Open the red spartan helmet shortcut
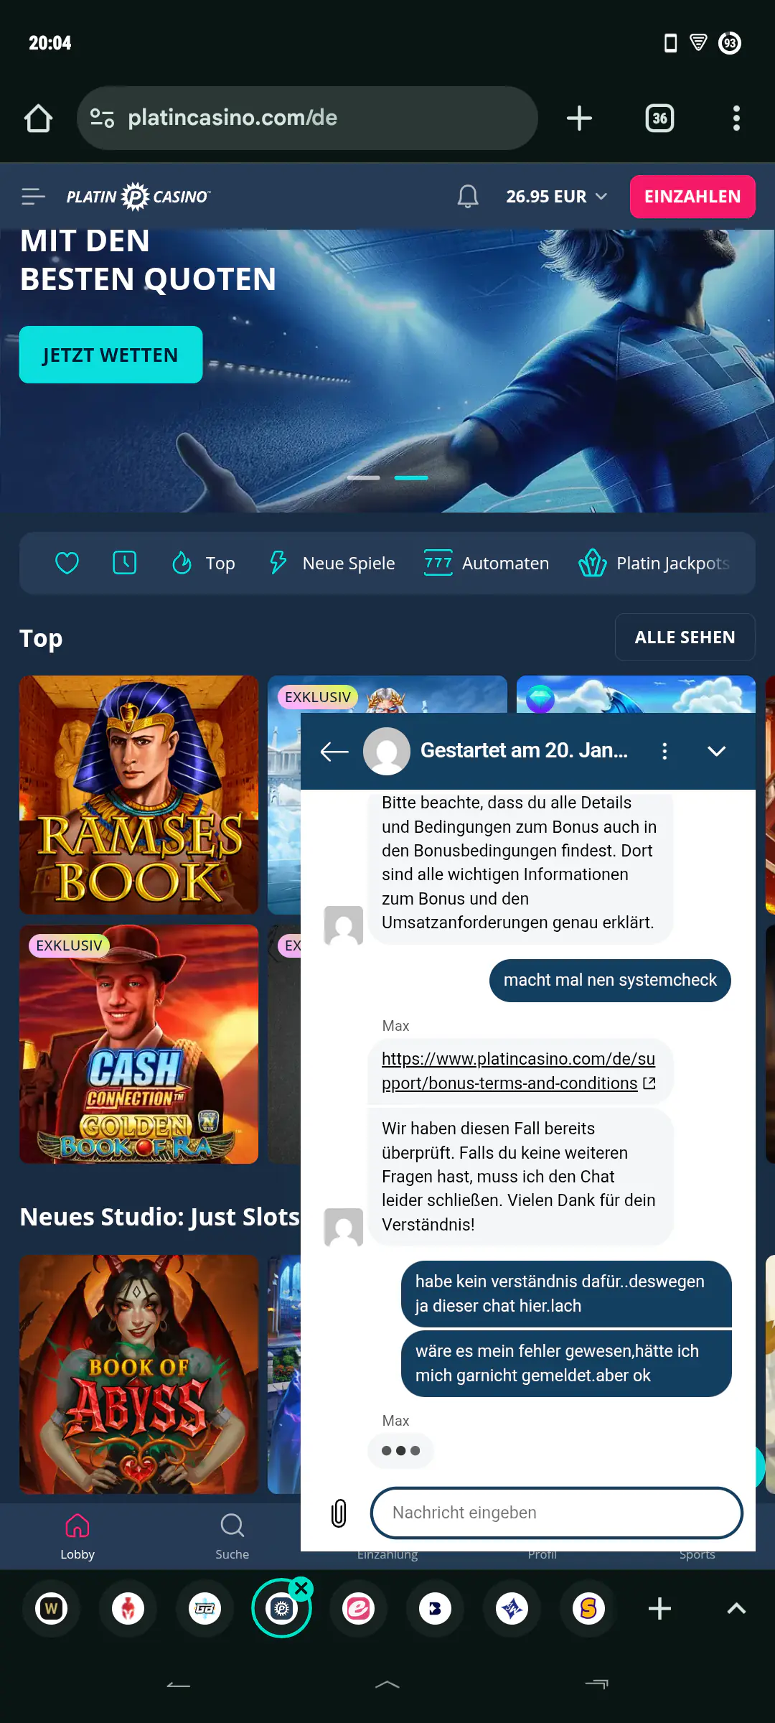The image size is (775, 1723). point(128,1609)
